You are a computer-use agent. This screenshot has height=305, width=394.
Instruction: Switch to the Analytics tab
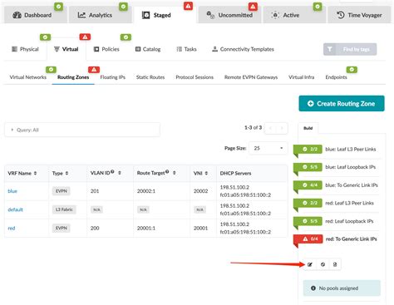pos(100,15)
